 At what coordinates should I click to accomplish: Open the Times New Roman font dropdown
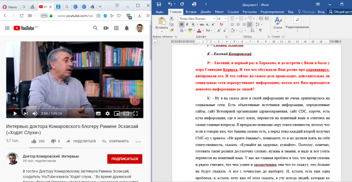(215, 18)
